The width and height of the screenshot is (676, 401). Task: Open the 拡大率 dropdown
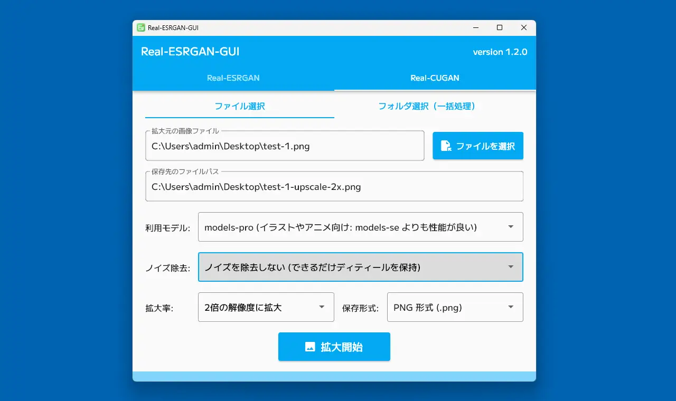(266, 307)
